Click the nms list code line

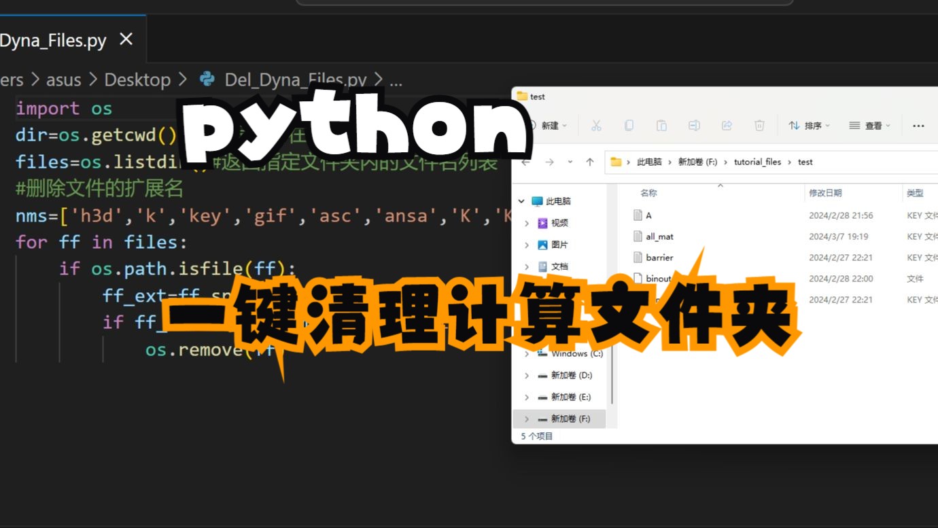264,215
